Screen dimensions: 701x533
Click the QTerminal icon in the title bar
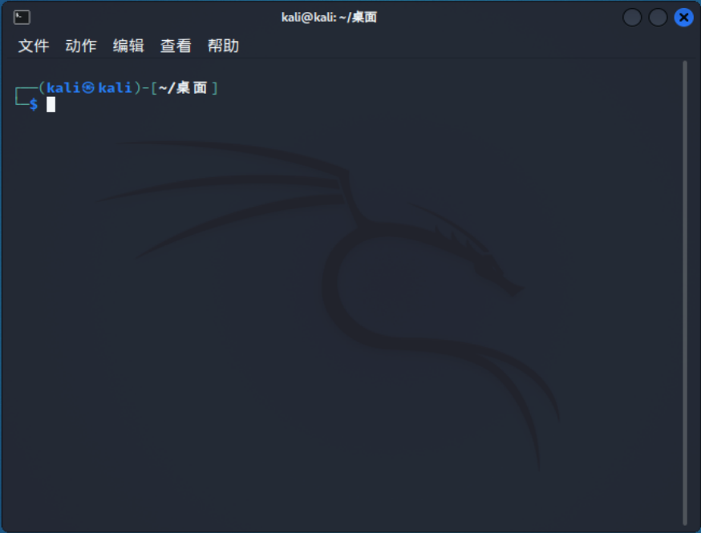[x=22, y=17]
